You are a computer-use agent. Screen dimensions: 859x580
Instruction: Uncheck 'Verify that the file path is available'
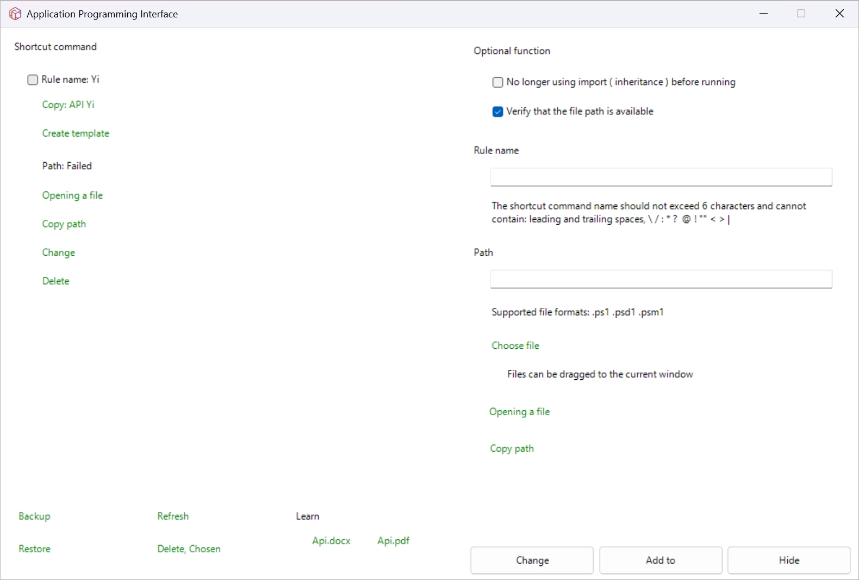(x=497, y=112)
